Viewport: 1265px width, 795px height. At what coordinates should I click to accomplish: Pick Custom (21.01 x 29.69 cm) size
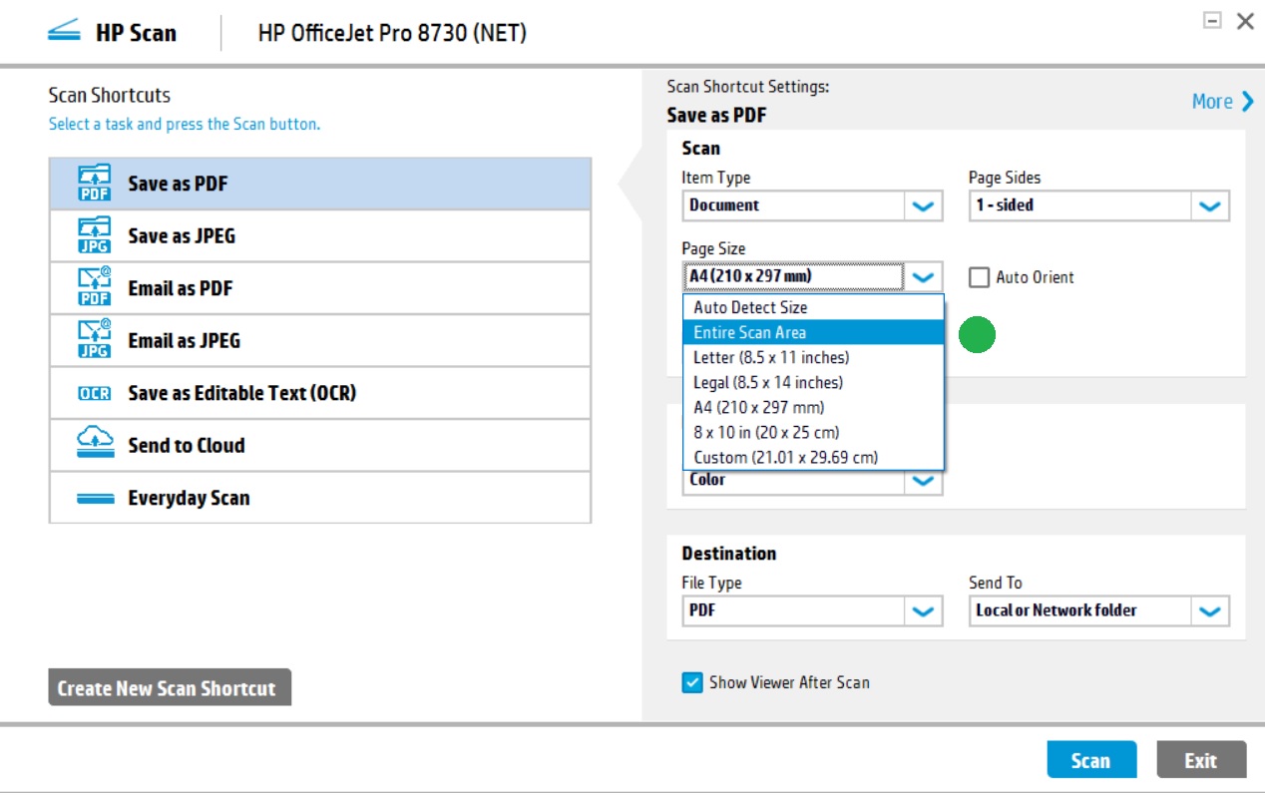point(785,457)
